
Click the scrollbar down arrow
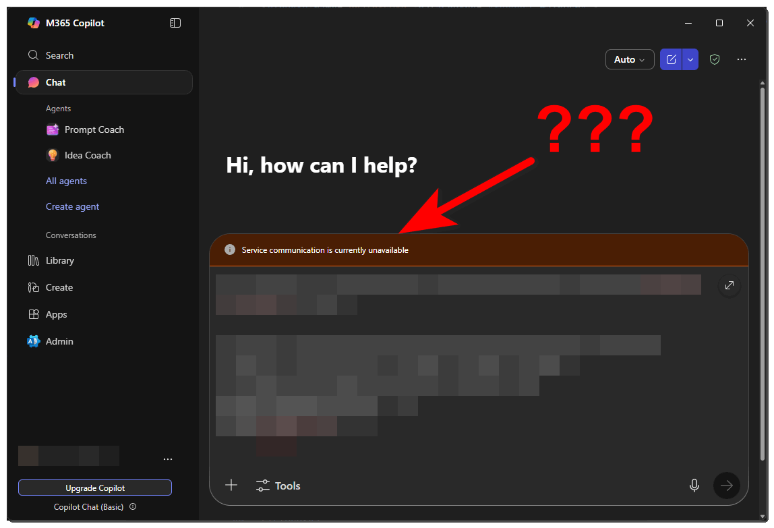click(763, 516)
